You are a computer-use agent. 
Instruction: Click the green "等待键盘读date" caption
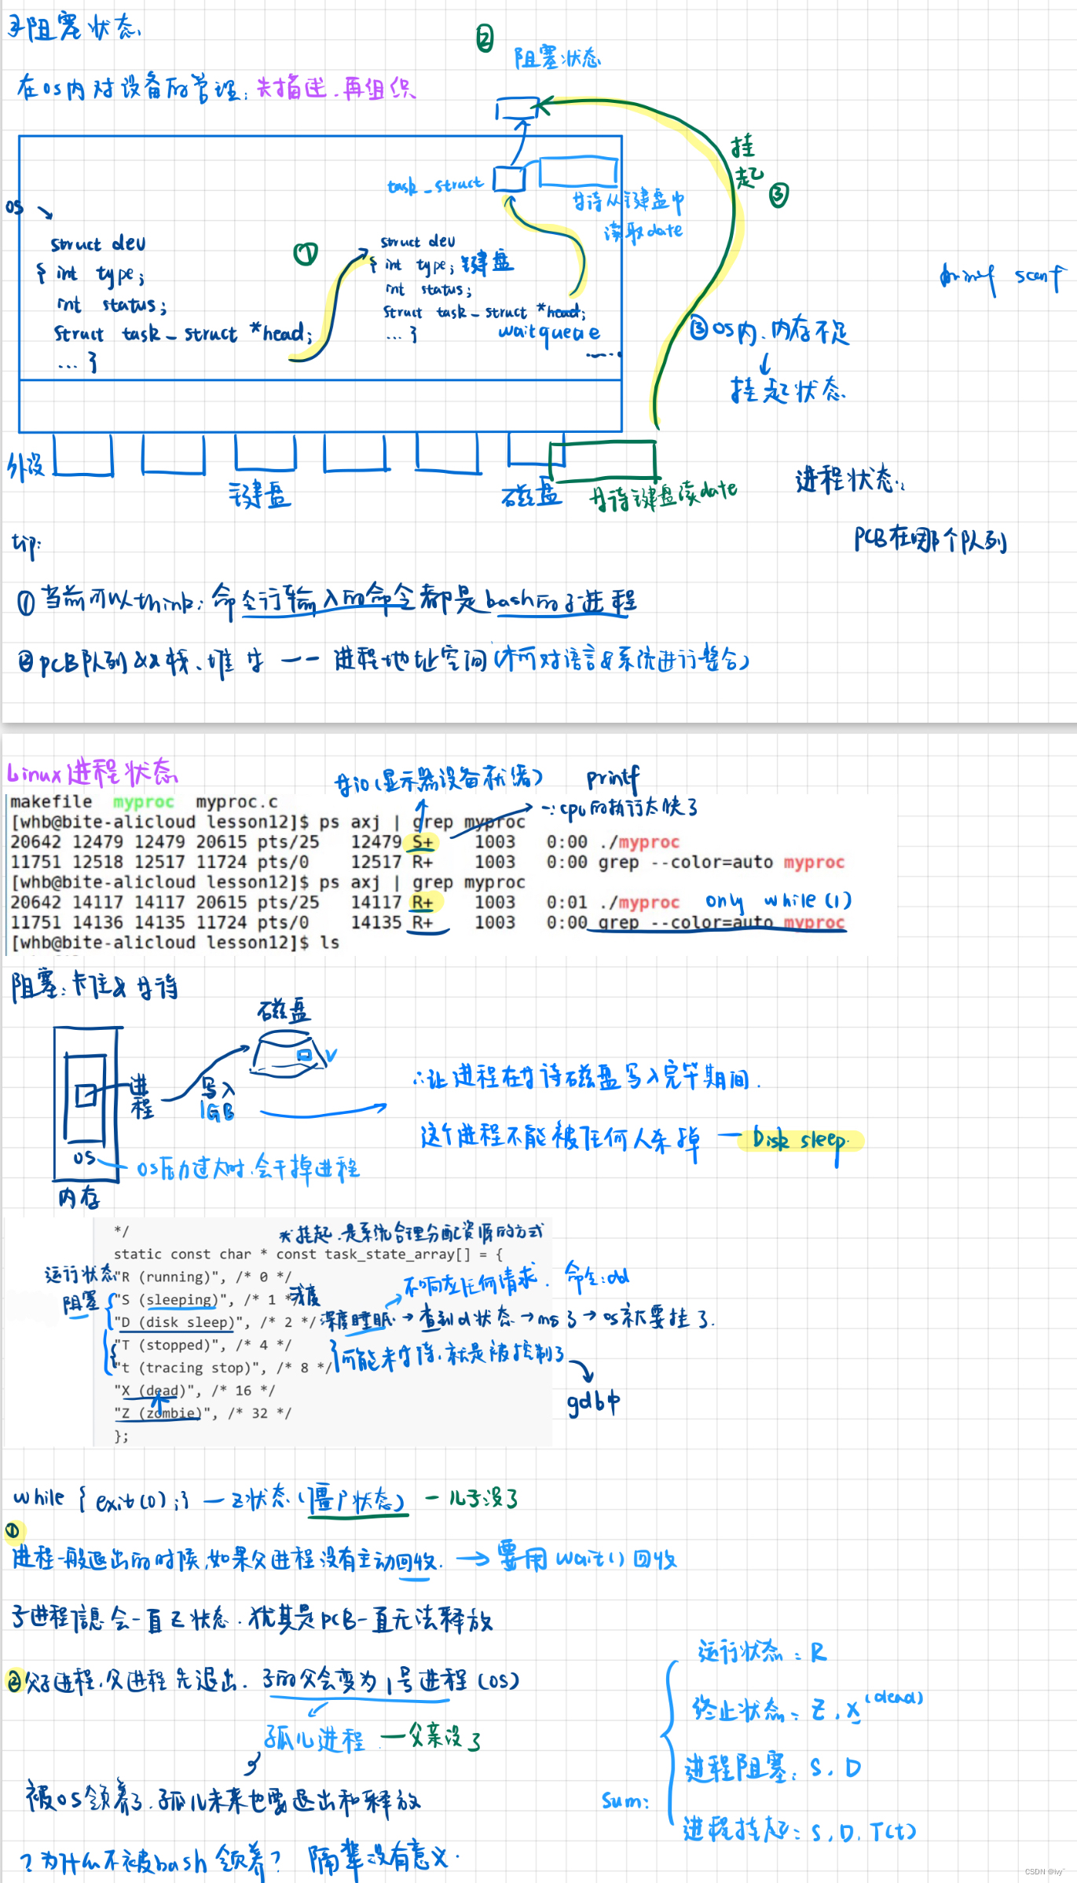click(664, 495)
